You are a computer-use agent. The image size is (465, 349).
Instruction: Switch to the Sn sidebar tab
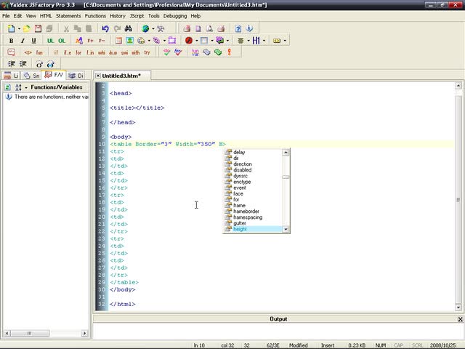tap(31, 75)
